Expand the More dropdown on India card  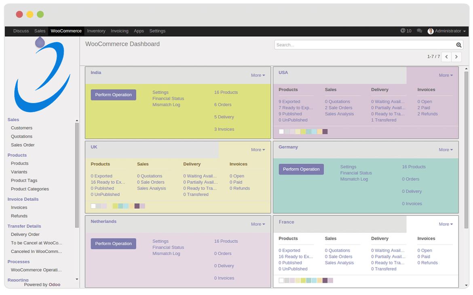click(258, 75)
